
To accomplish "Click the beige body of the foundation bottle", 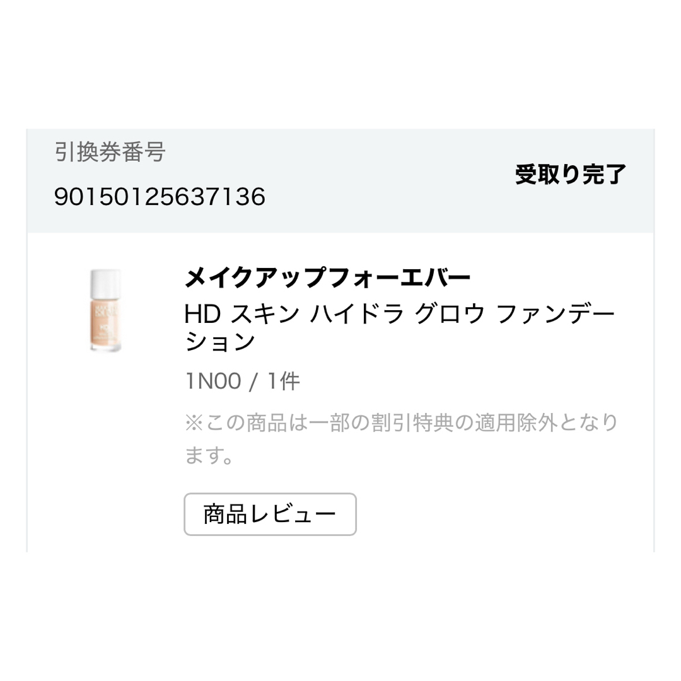I will [x=105, y=323].
